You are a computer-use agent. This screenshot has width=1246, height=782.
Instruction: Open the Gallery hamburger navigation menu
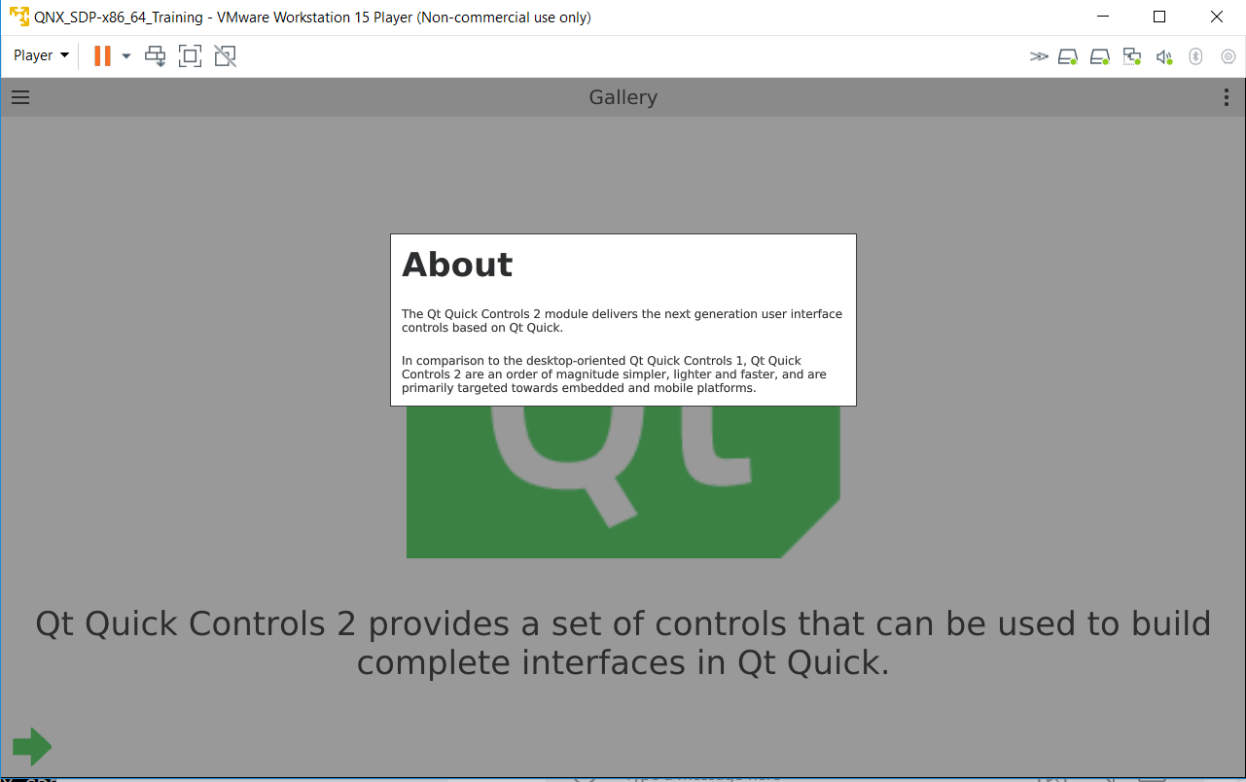(20, 97)
